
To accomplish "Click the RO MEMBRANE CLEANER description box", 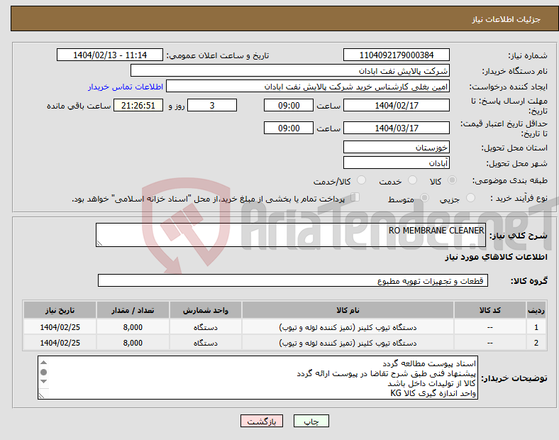I will tap(291, 235).
